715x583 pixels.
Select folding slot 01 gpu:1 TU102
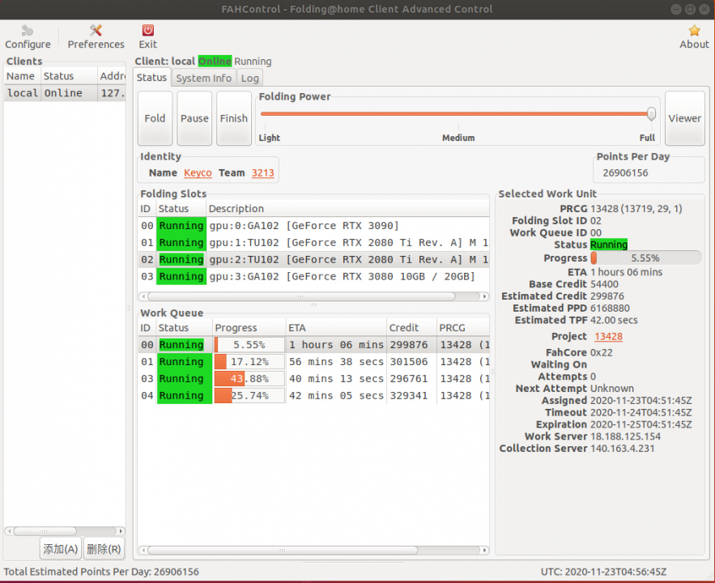coord(313,242)
